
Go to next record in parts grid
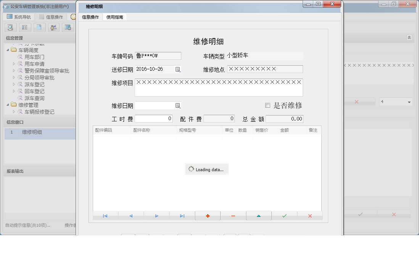coord(156,216)
